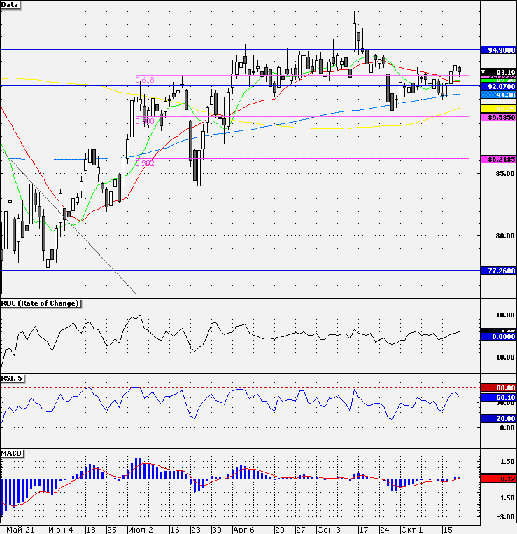Click the 18 date after Июн 4

(91, 530)
